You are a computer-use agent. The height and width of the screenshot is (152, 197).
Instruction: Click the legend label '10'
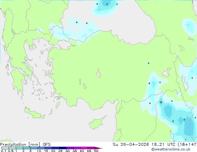pyautogui.click(x=39, y=151)
